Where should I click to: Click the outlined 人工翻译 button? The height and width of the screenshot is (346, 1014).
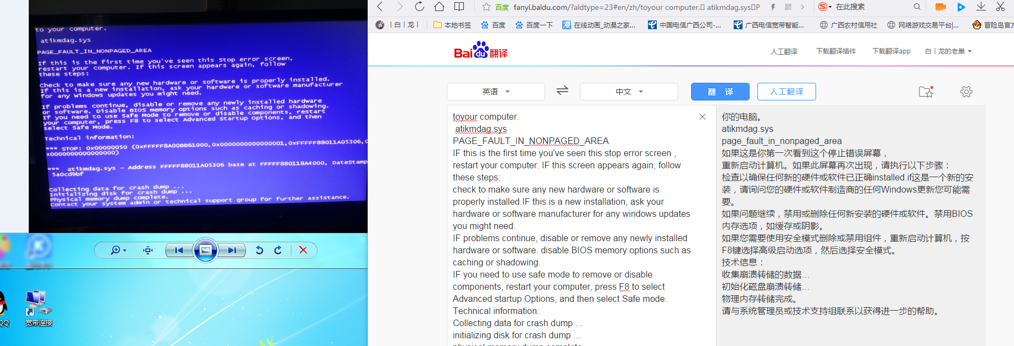pos(787,92)
